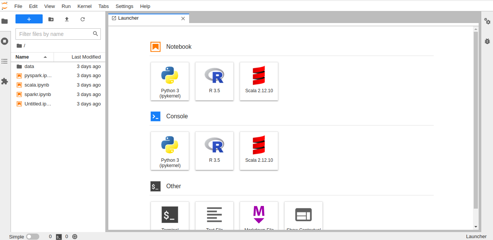
Task: Click the Filter files by name field
Action: (x=55, y=34)
